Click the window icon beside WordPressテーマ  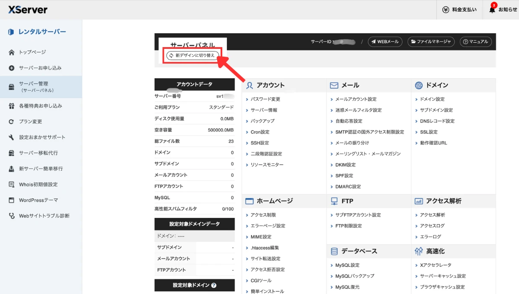[12, 200]
